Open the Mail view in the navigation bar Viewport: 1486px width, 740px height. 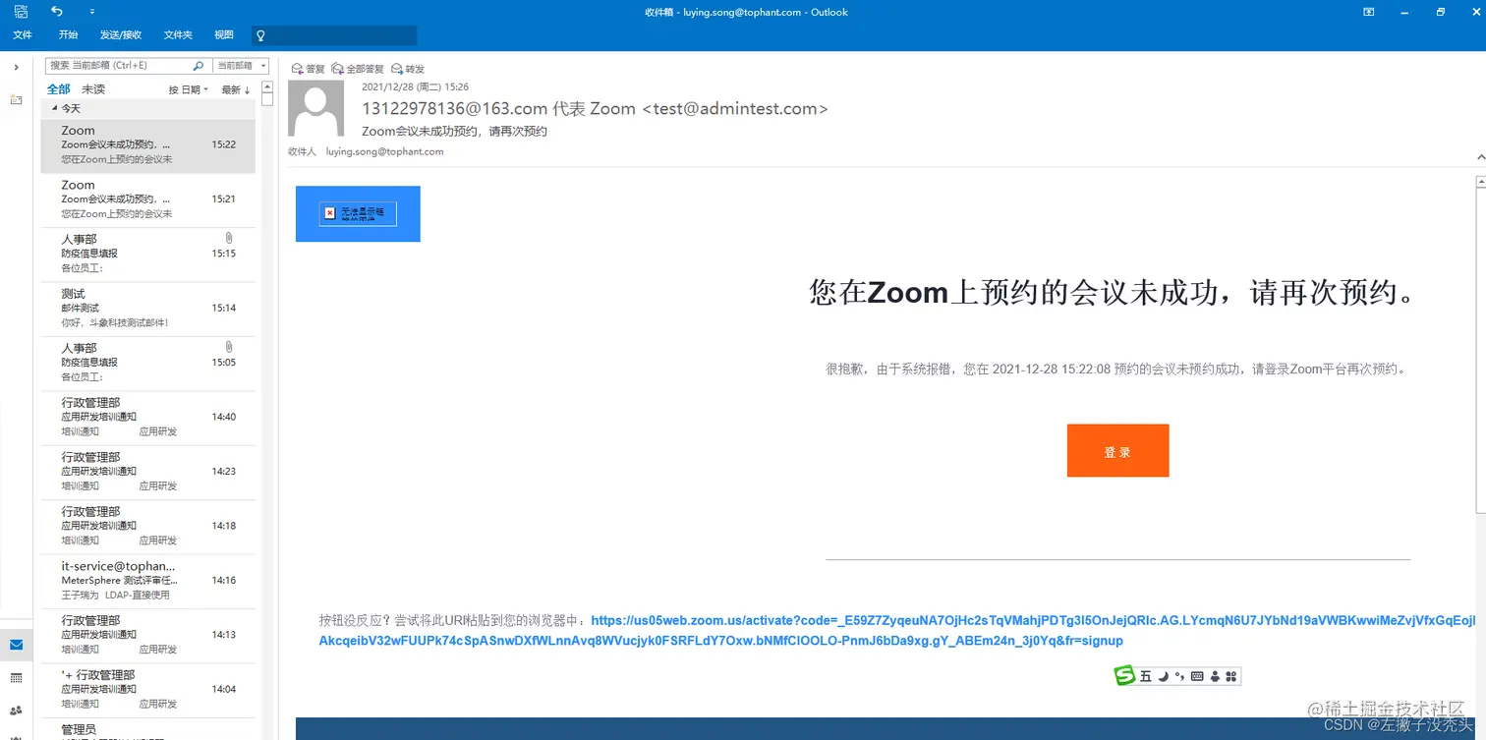coord(16,645)
